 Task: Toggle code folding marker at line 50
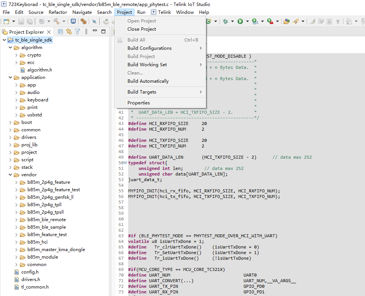tap(125, 163)
